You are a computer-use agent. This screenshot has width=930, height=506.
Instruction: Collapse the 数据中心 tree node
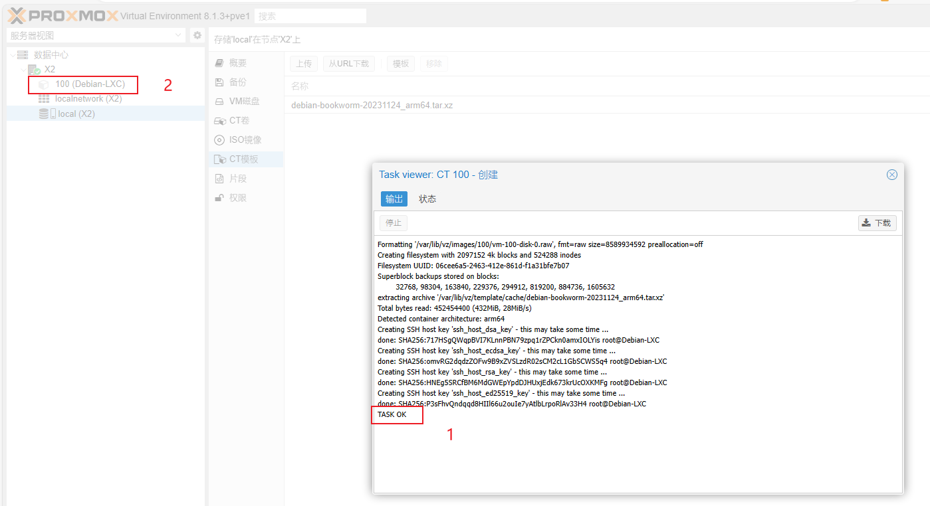13,55
